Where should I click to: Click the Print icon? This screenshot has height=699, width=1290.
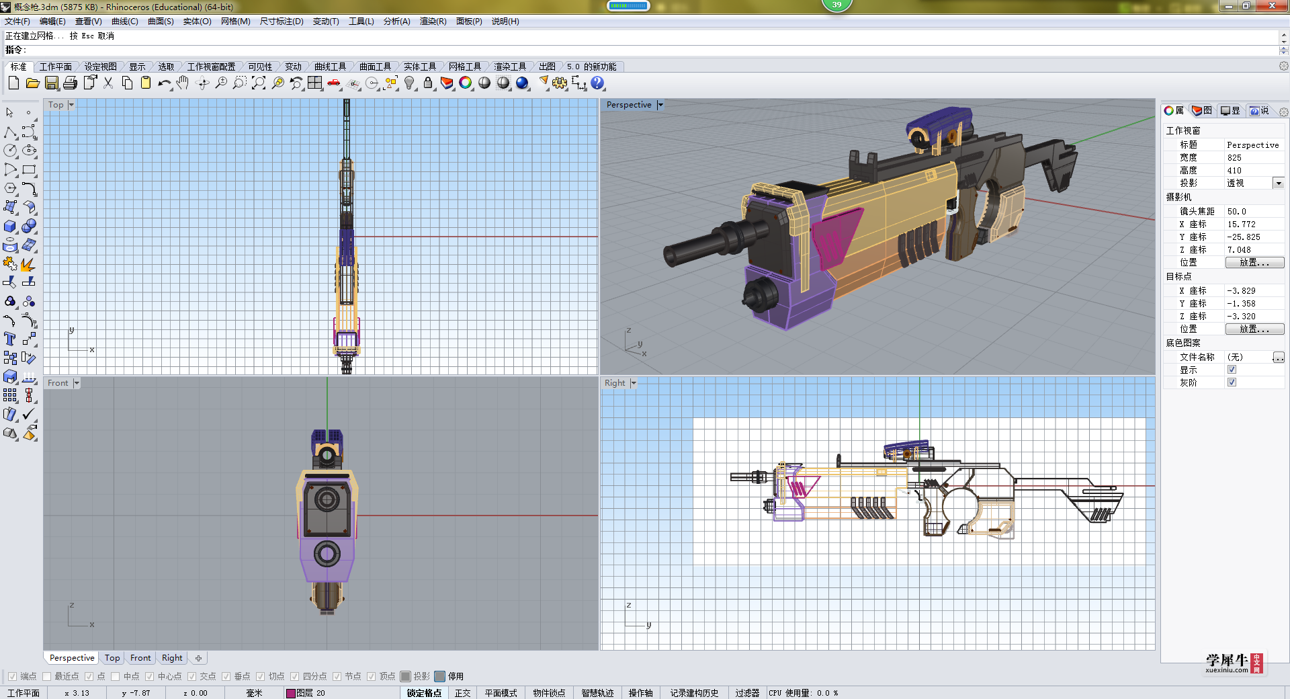70,83
